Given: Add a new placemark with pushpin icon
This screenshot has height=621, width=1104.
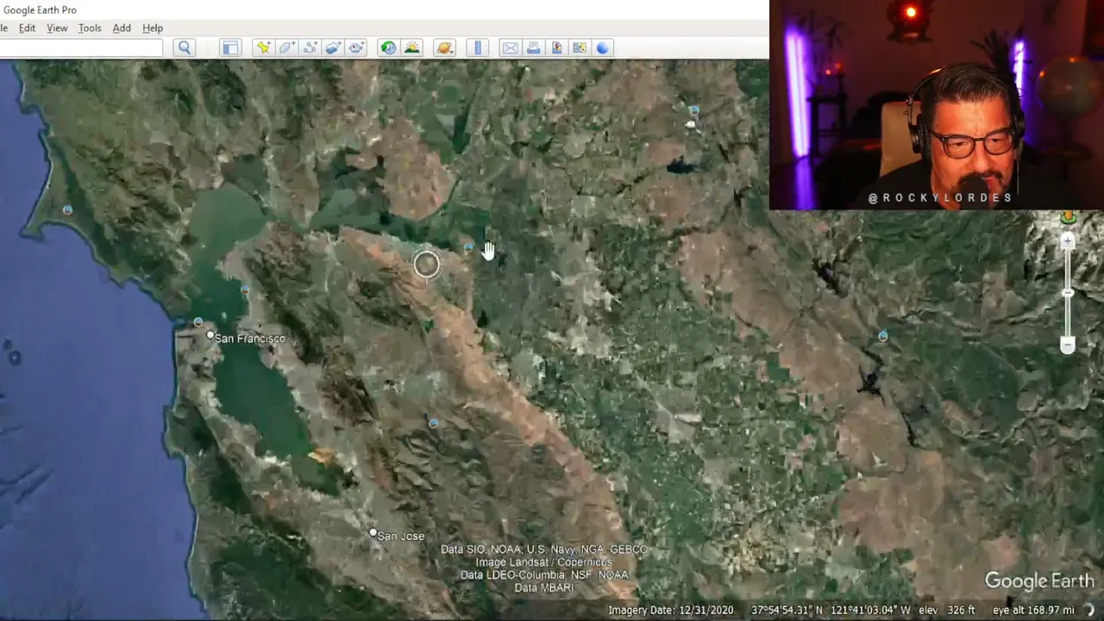Looking at the screenshot, I should click(263, 48).
